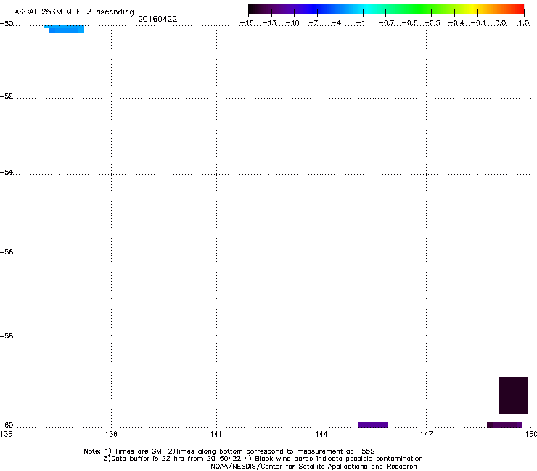Click the -52 latitude axis label
The image size is (537, 471).
click(x=7, y=96)
